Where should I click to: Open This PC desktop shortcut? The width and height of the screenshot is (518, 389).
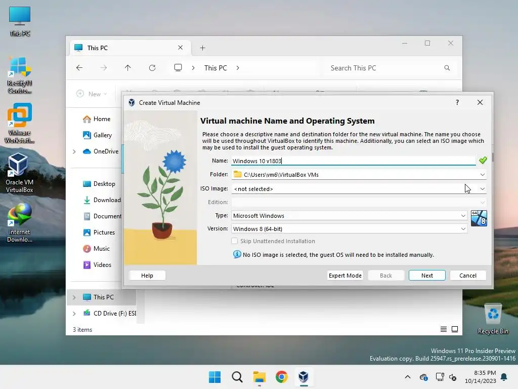[20, 20]
